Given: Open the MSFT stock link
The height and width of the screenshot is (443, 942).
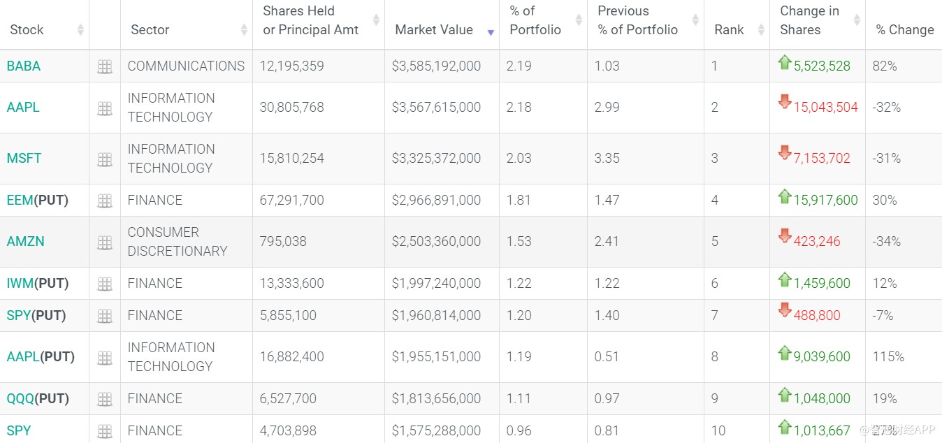Looking at the screenshot, I should 24,159.
